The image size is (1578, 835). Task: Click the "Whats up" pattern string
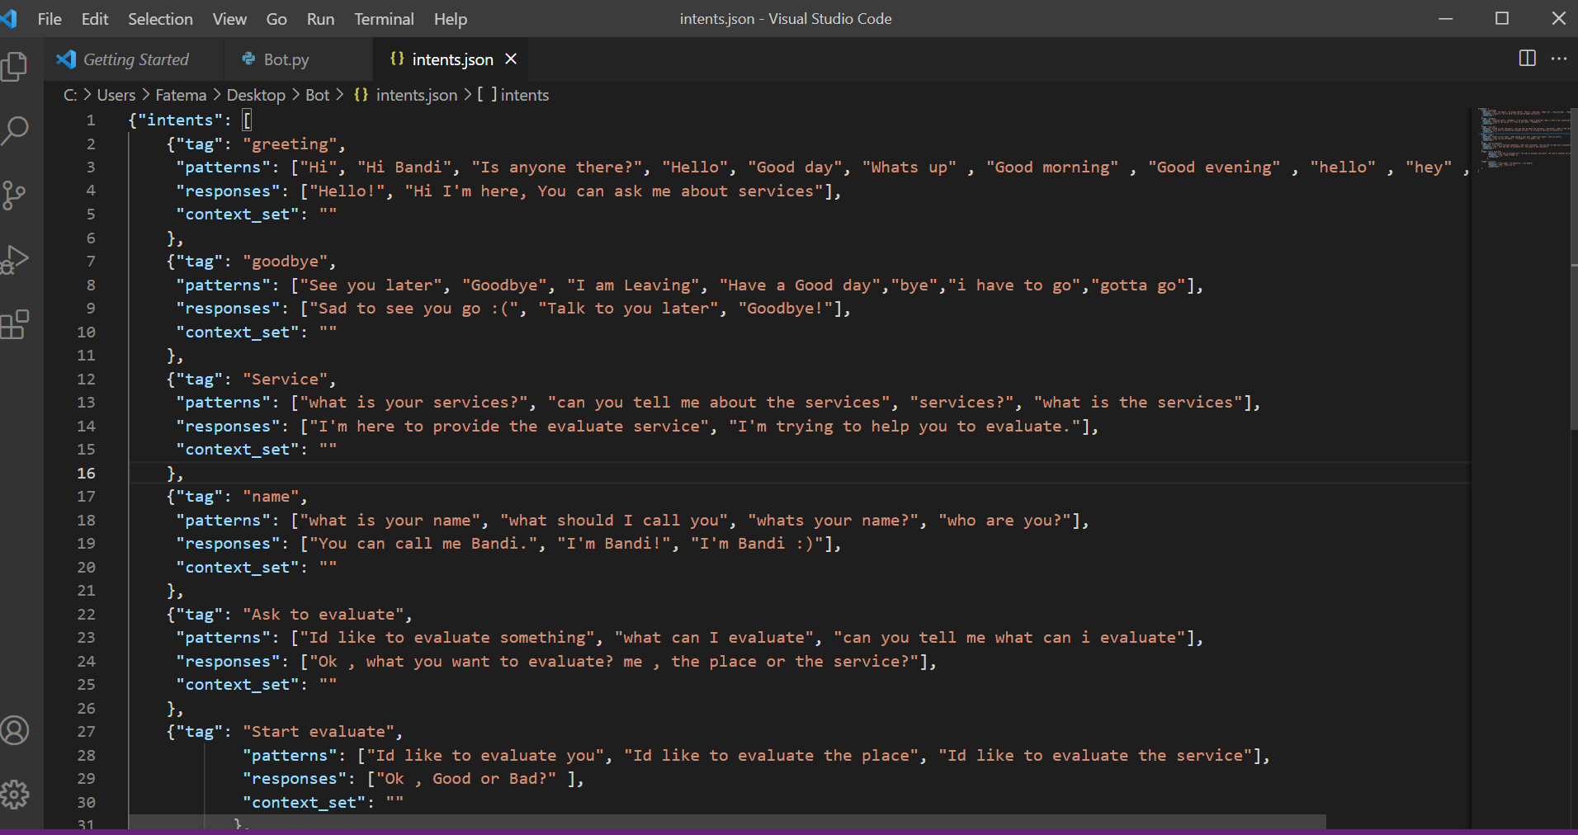click(909, 167)
